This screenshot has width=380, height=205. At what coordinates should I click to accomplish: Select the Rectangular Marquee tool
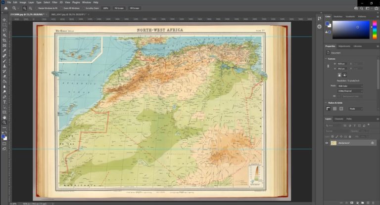[4, 25]
